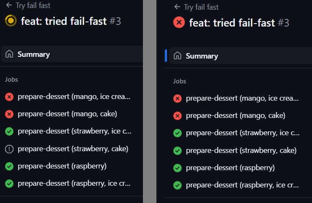
Task: Go back to 'Try fail fast' in right panel
Action: click(x=201, y=7)
